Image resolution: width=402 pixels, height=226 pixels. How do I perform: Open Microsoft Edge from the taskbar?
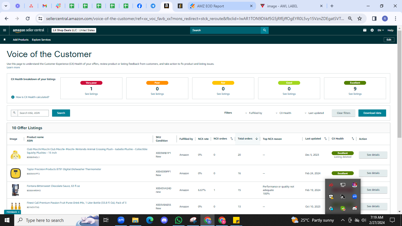click(149, 220)
